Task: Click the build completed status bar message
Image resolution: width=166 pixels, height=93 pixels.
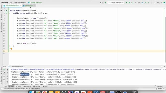Action: pos(22,89)
